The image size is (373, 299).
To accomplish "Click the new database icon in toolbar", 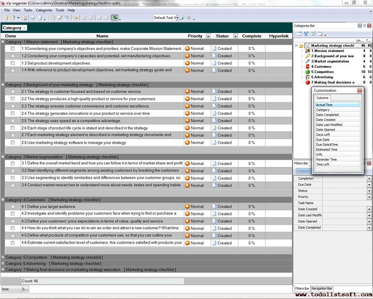I will pos(6,18).
